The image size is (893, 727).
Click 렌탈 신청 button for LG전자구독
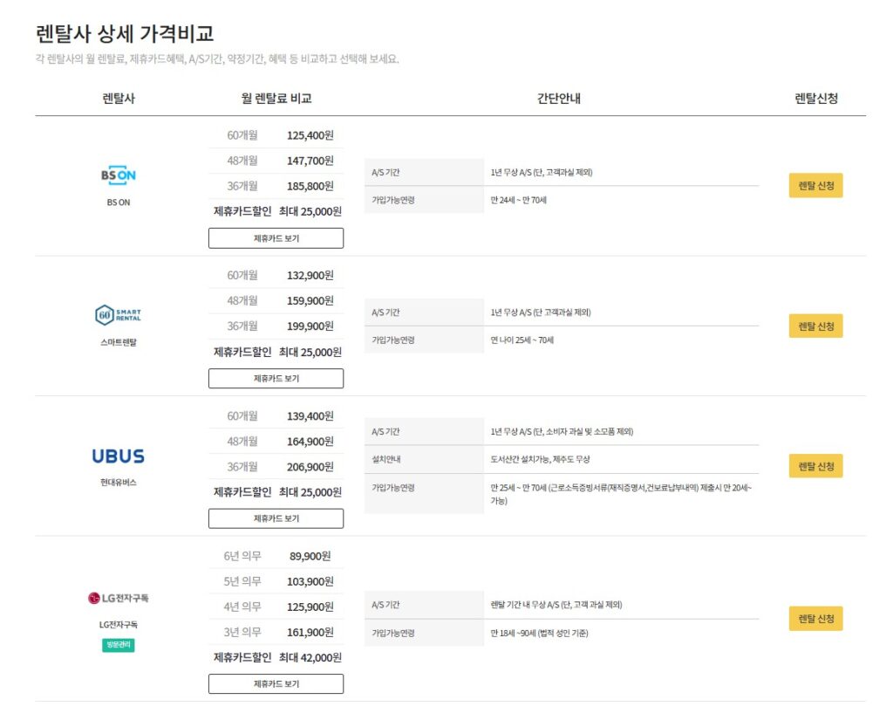[x=815, y=618]
